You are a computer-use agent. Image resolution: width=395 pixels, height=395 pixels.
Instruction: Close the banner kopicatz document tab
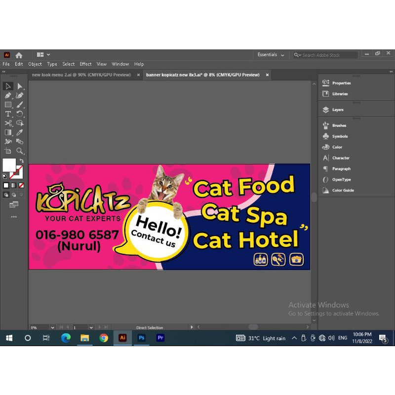click(267, 75)
